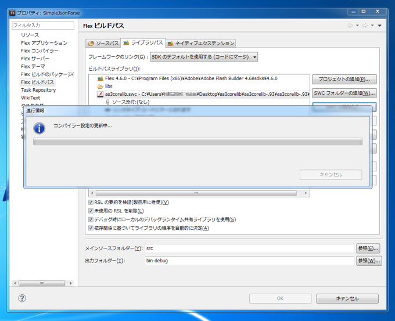The width and height of the screenshot is (395, 321).
Task: Click the source attachment clip icon
Action: tap(107, 102)
